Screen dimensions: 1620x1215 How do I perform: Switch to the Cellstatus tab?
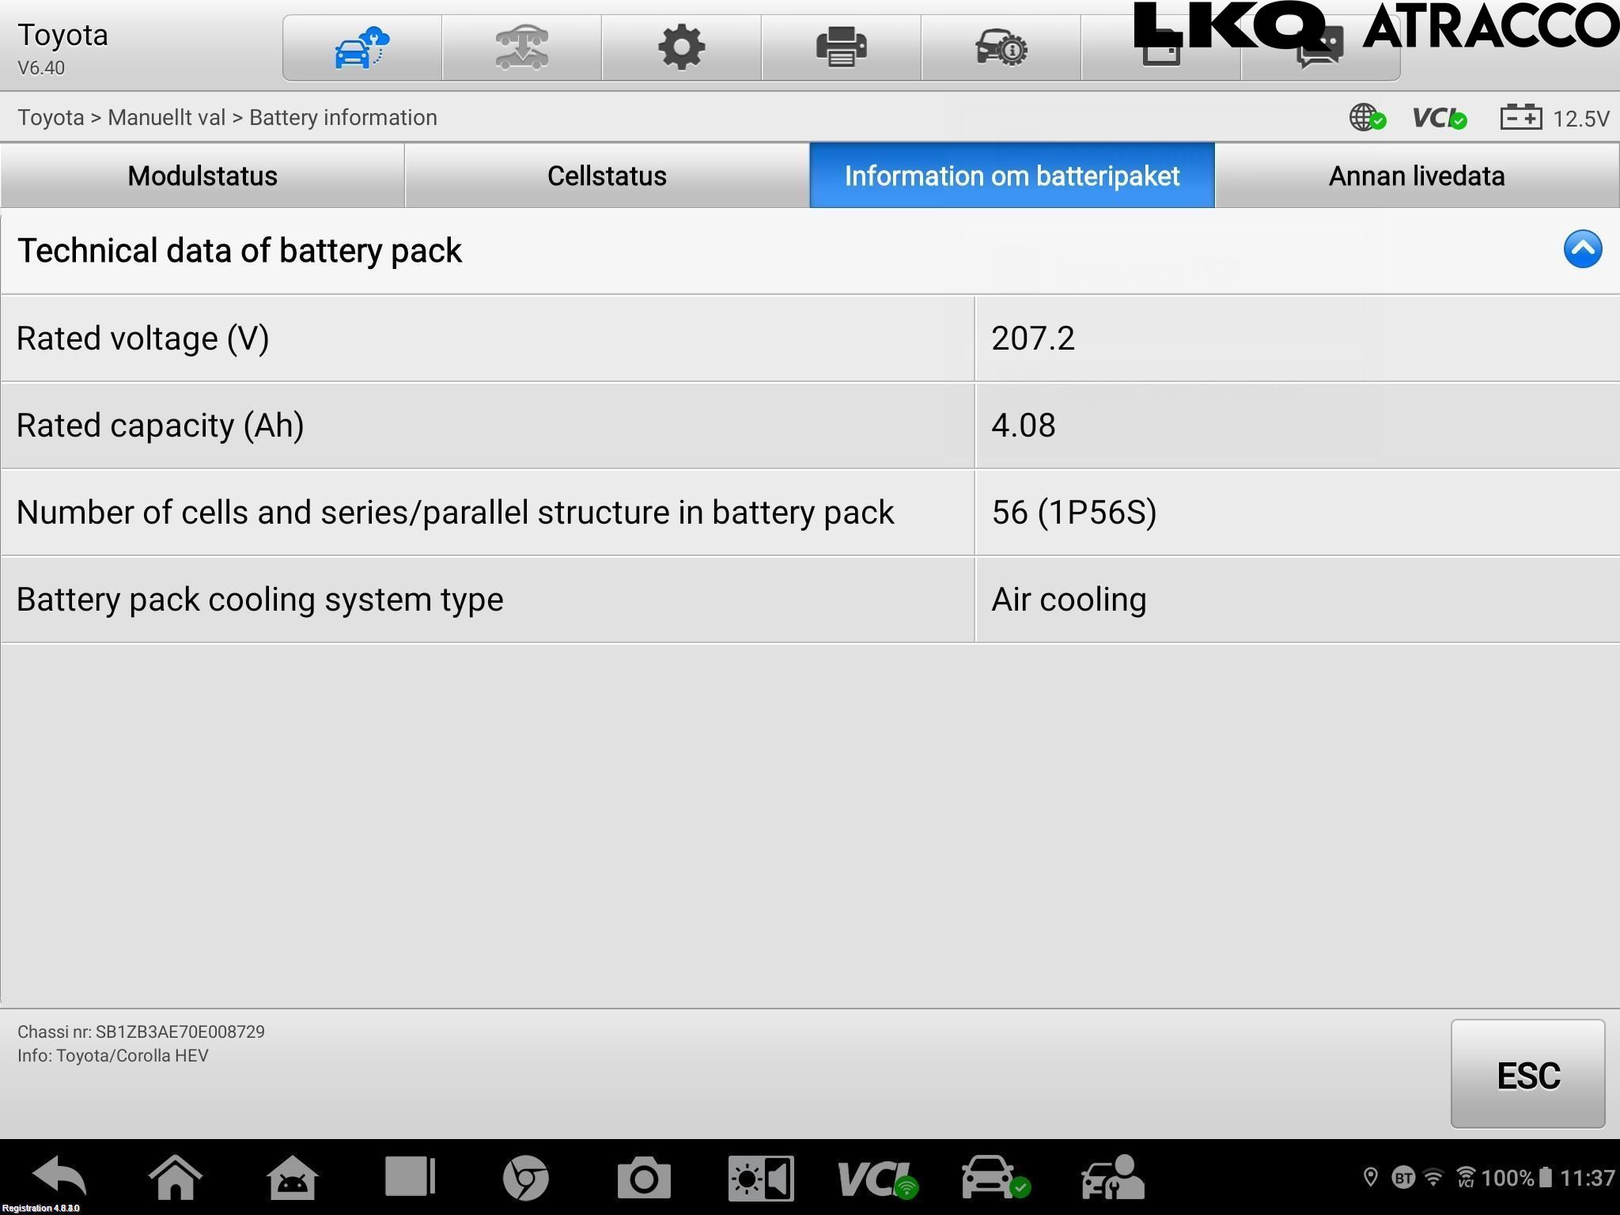tap(607, 176)
